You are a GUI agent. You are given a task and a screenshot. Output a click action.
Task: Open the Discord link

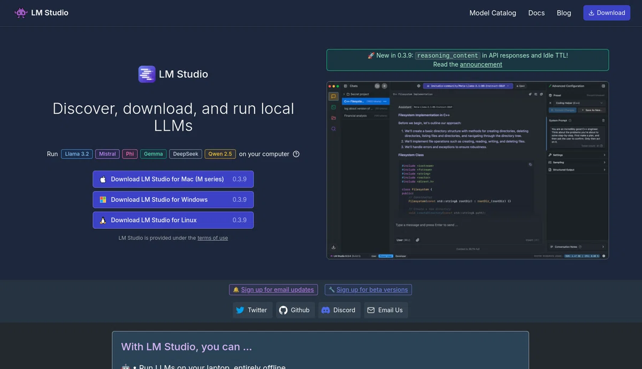[x=339, y=310]
